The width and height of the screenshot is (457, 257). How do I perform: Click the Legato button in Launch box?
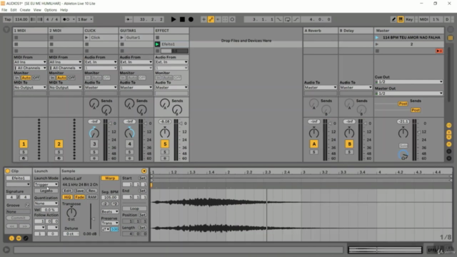tap(46, 191)
